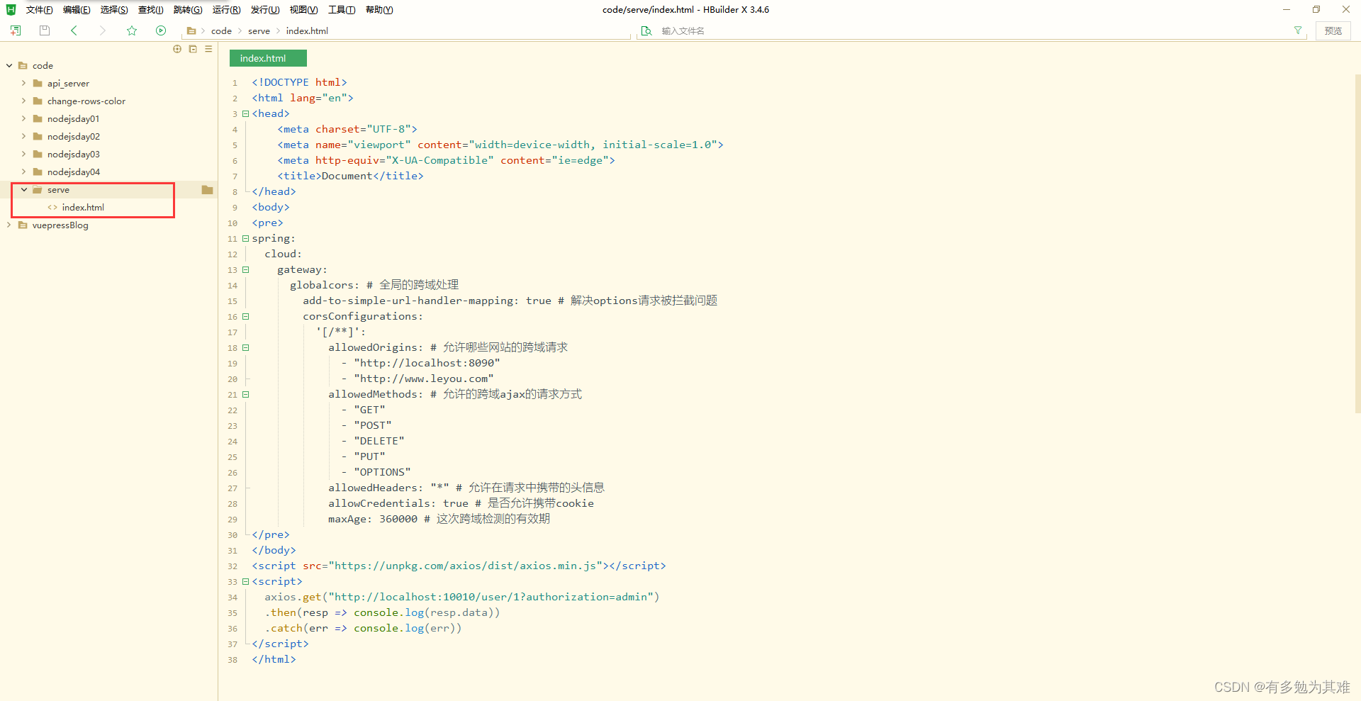Fold the head block at line 3
This screenshot has height=701, width=1361.
246,113
